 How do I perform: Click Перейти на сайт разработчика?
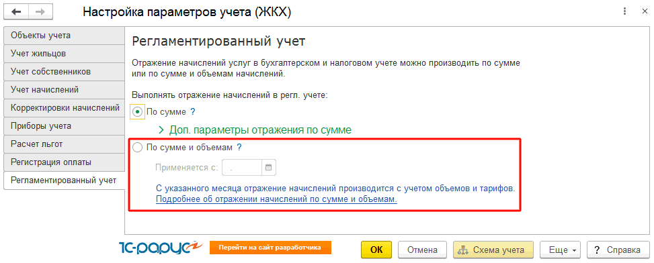click(x=270, y=247)
